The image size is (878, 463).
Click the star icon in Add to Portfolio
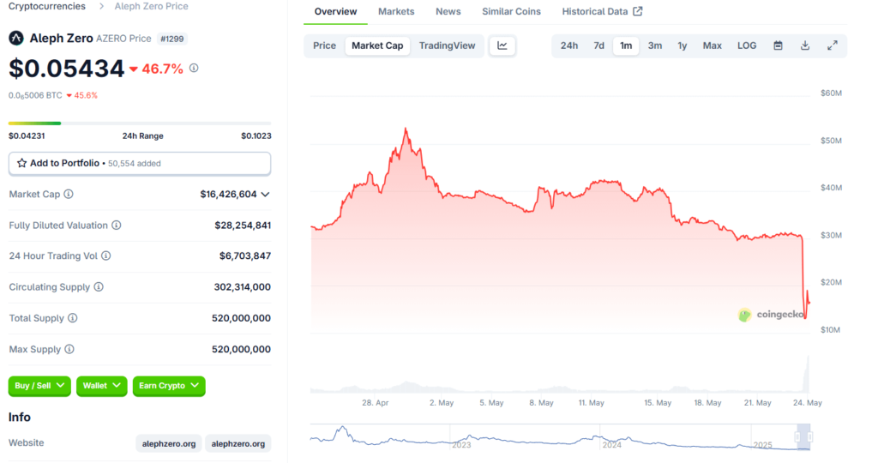(x=21, y=163)
